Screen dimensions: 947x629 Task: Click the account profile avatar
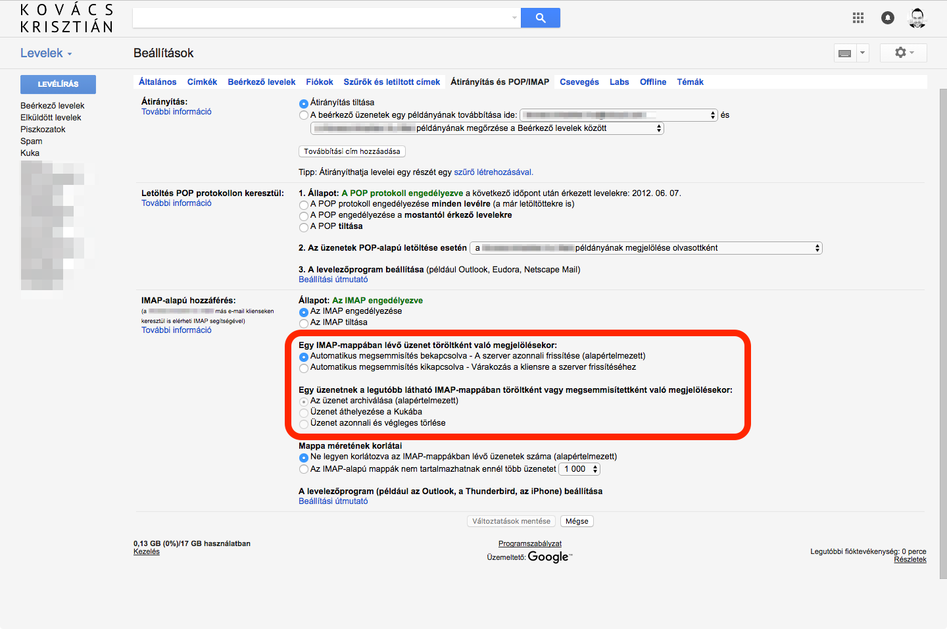pos(917,18)
